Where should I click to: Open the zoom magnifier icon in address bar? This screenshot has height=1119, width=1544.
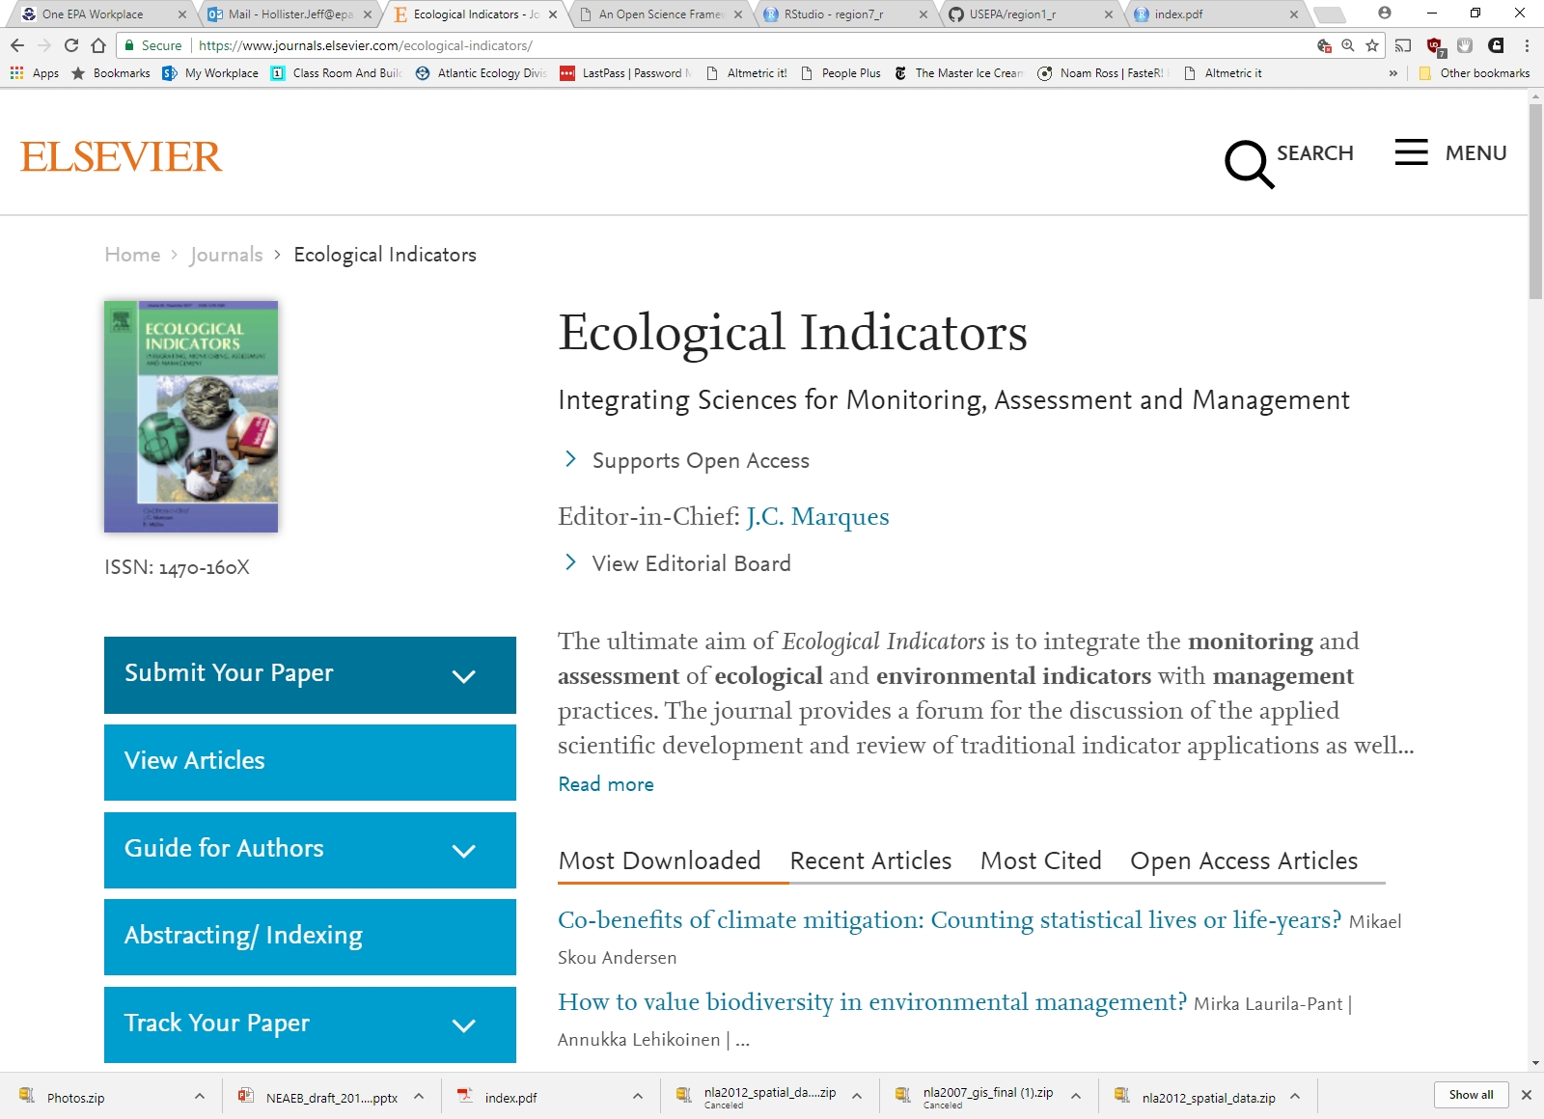(x=1348, y=45)
